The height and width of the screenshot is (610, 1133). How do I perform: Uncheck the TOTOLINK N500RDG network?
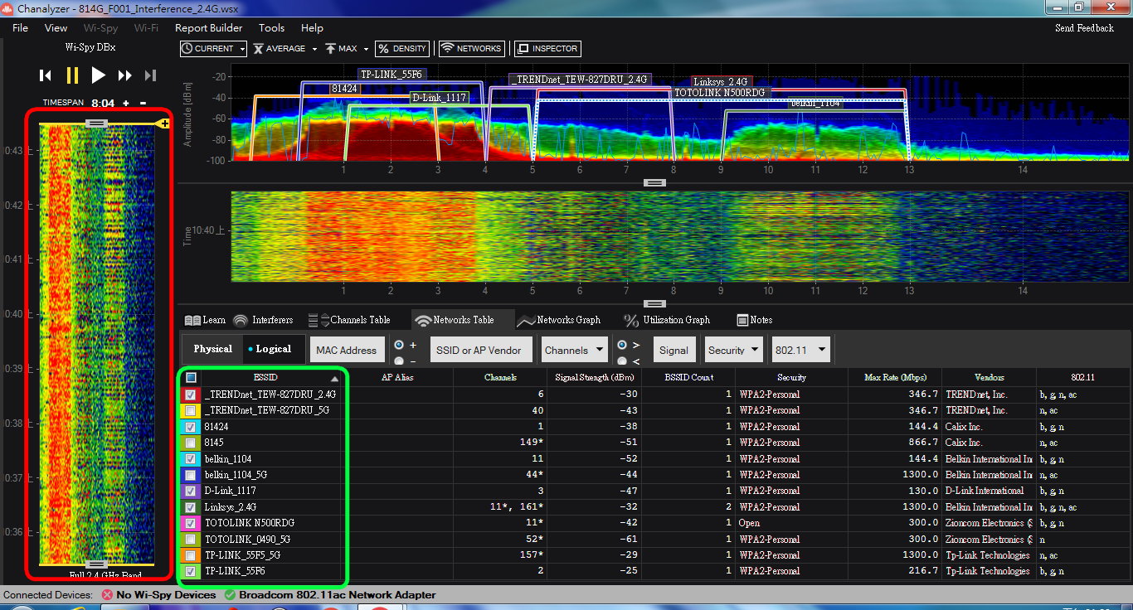click(x=191, y=523)
